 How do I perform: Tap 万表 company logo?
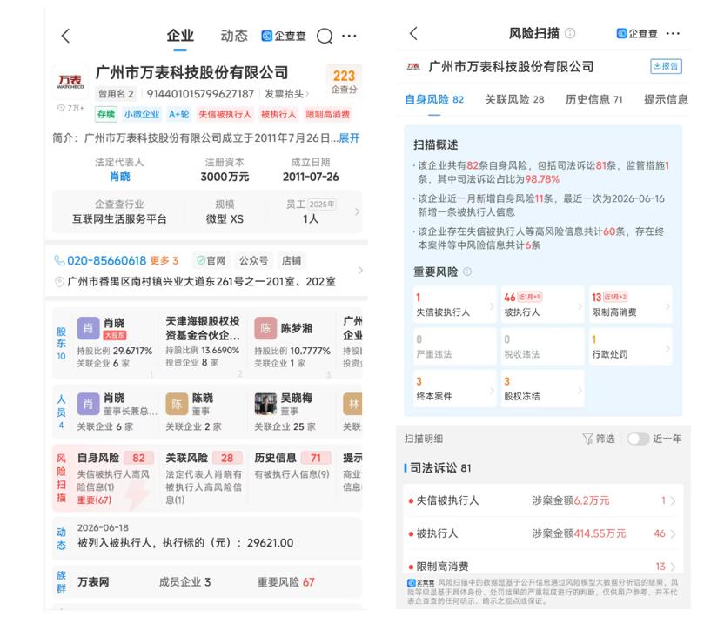point(70,81)
